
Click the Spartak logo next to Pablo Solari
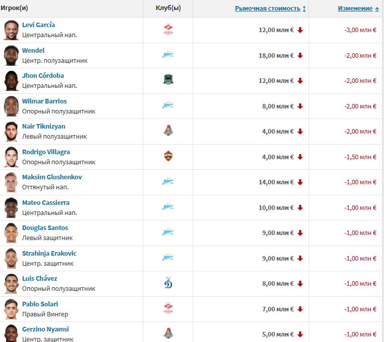coord(168,309)
